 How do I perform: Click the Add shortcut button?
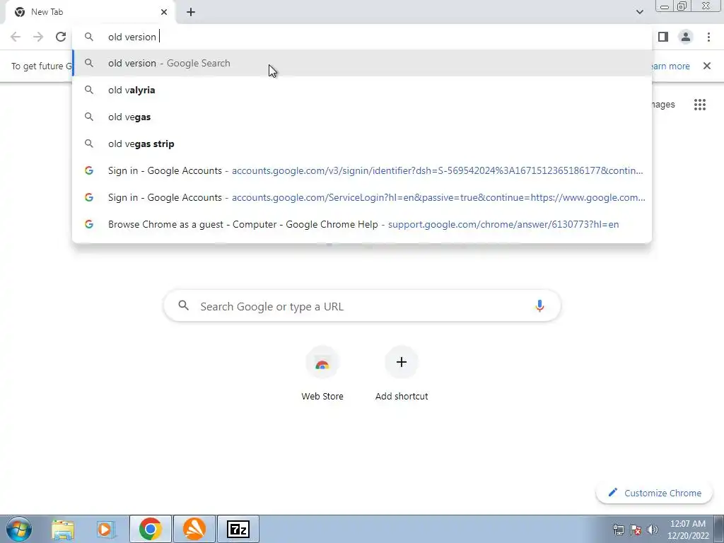click(402, 374)
